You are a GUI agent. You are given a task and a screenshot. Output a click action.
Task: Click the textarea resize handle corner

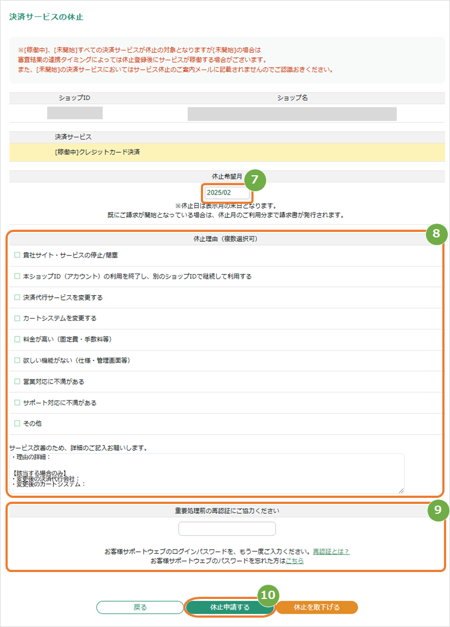401,491
